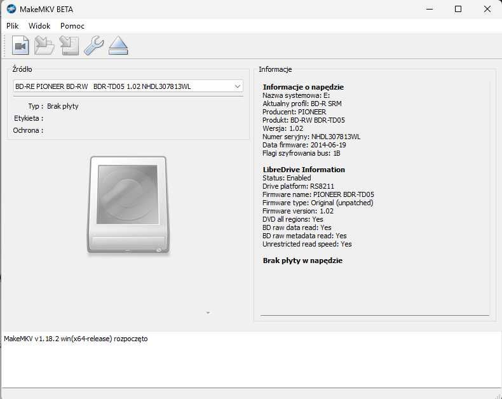Eject the disc with the eject icon
The width and height of the screenshot is (502, 399).
(118, 46)
